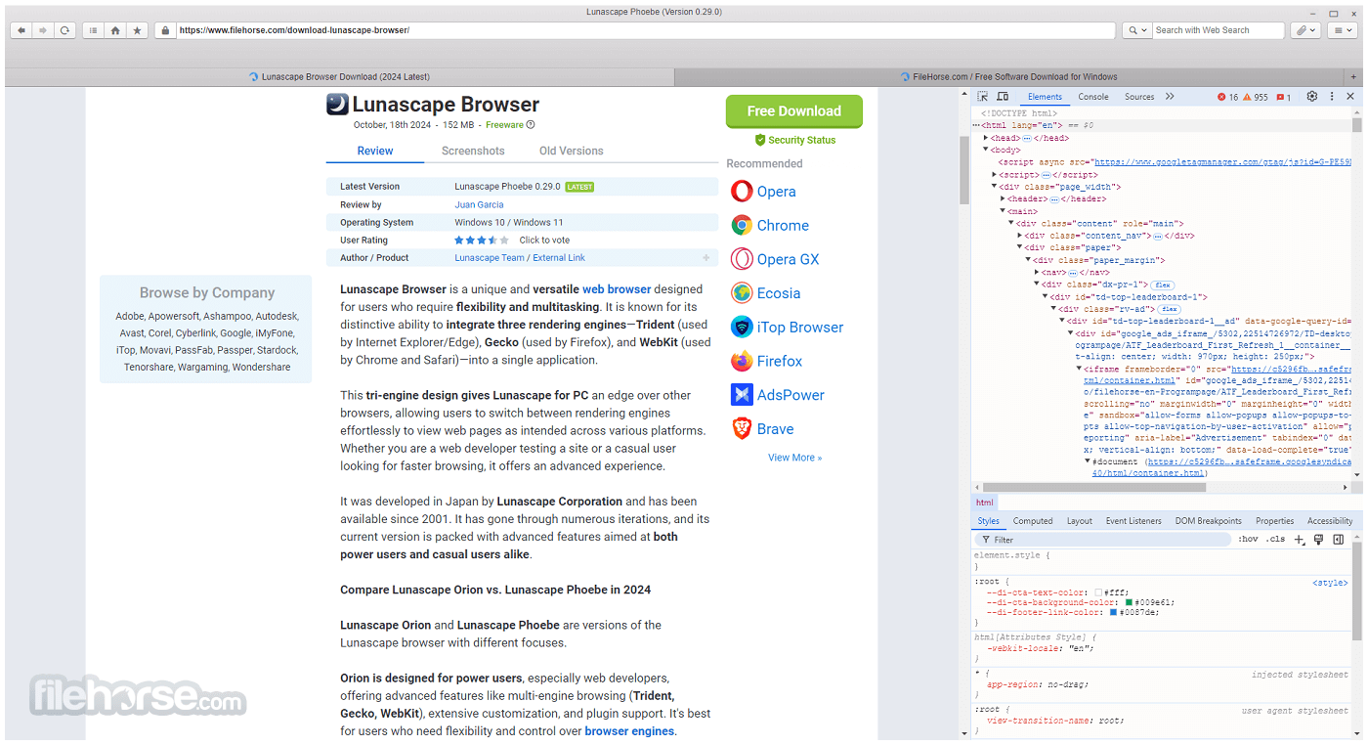
Task: Toggle the DevTools device toolbar
Action: [1003, 97]
